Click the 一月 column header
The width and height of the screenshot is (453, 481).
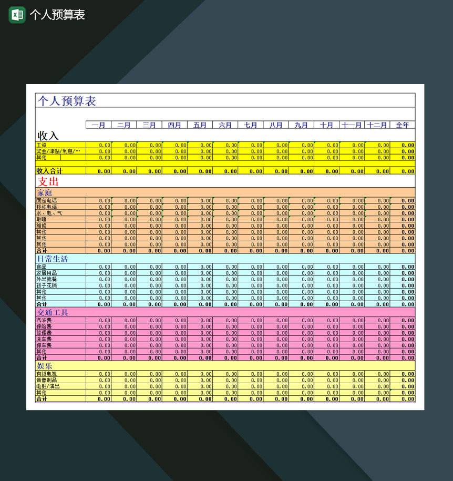pos(98,125)
